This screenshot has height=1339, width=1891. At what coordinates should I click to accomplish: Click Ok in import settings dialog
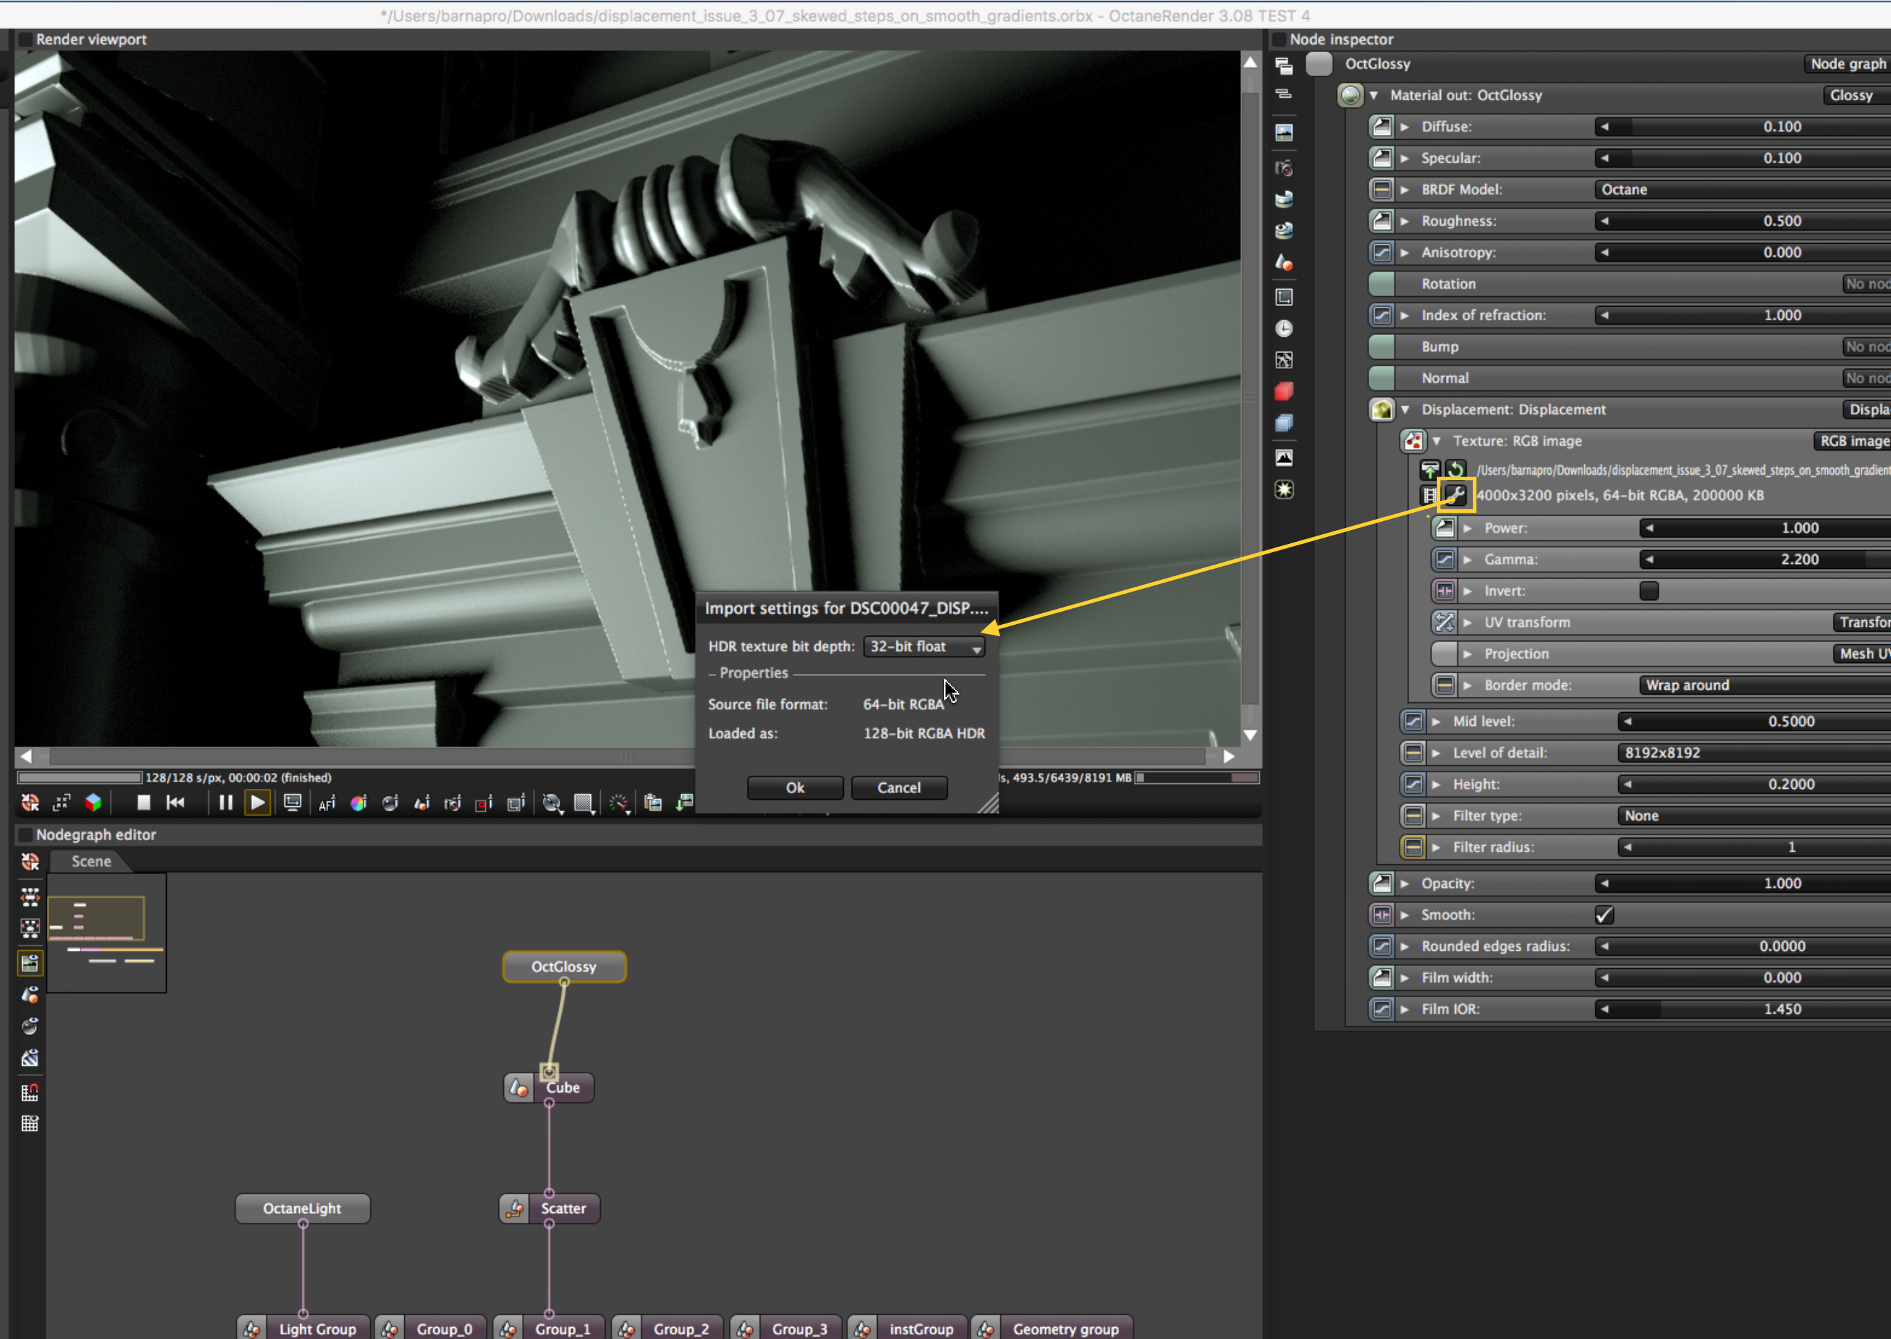[x=794, y=788]
